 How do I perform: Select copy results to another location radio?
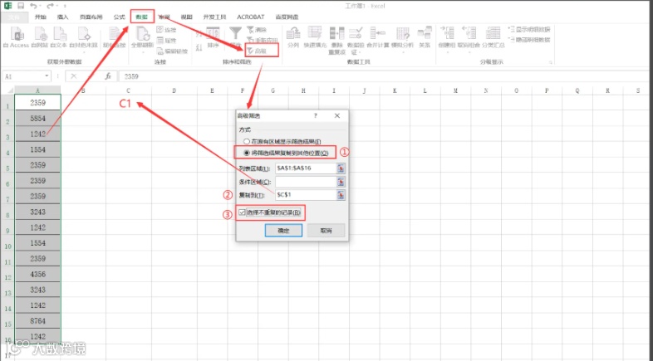click(x=247, y=153)
